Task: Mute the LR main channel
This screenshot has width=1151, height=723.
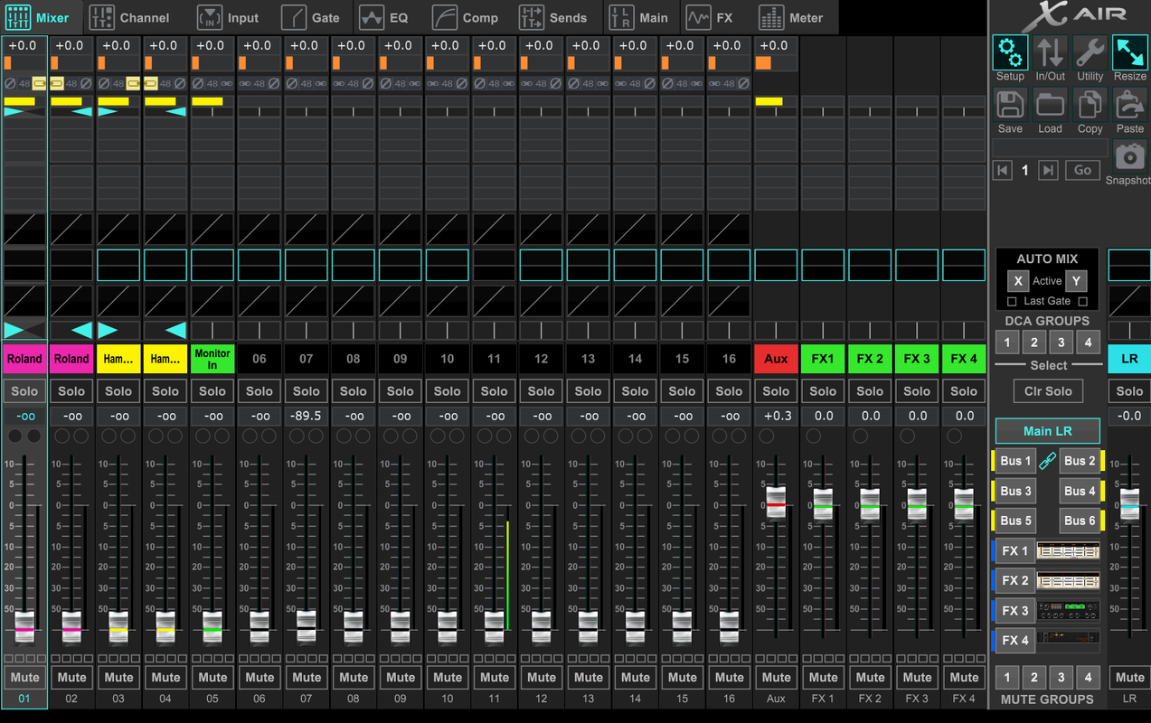Action: pyautogui.click(x=1129, y=677)
